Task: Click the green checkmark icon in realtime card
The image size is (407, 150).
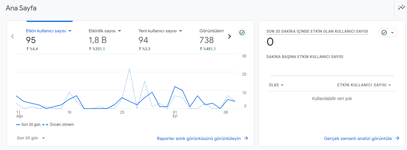Action: pos(384,33)
